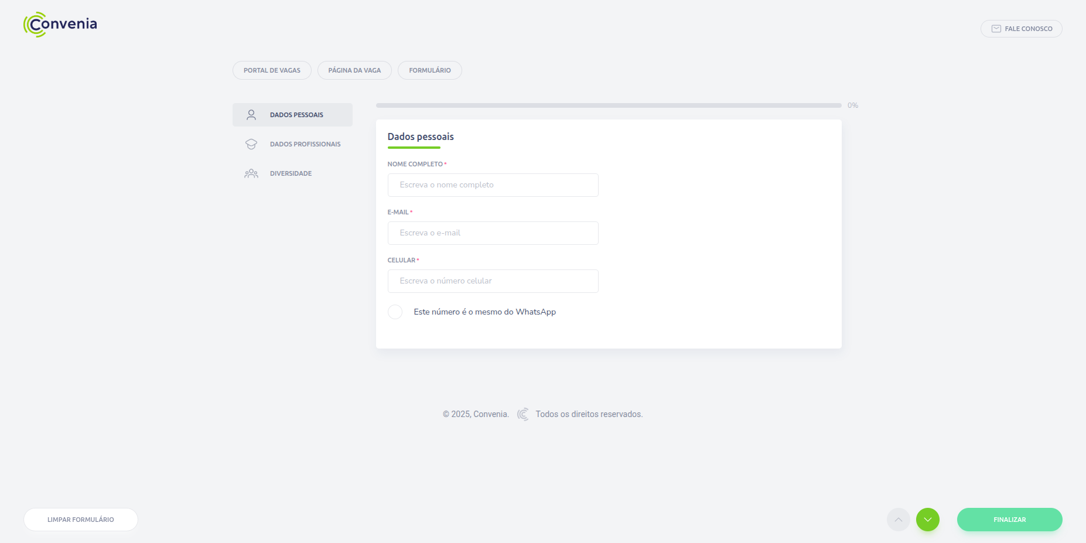Select the Formulário breadcrumb

click(x=429, y=70)
